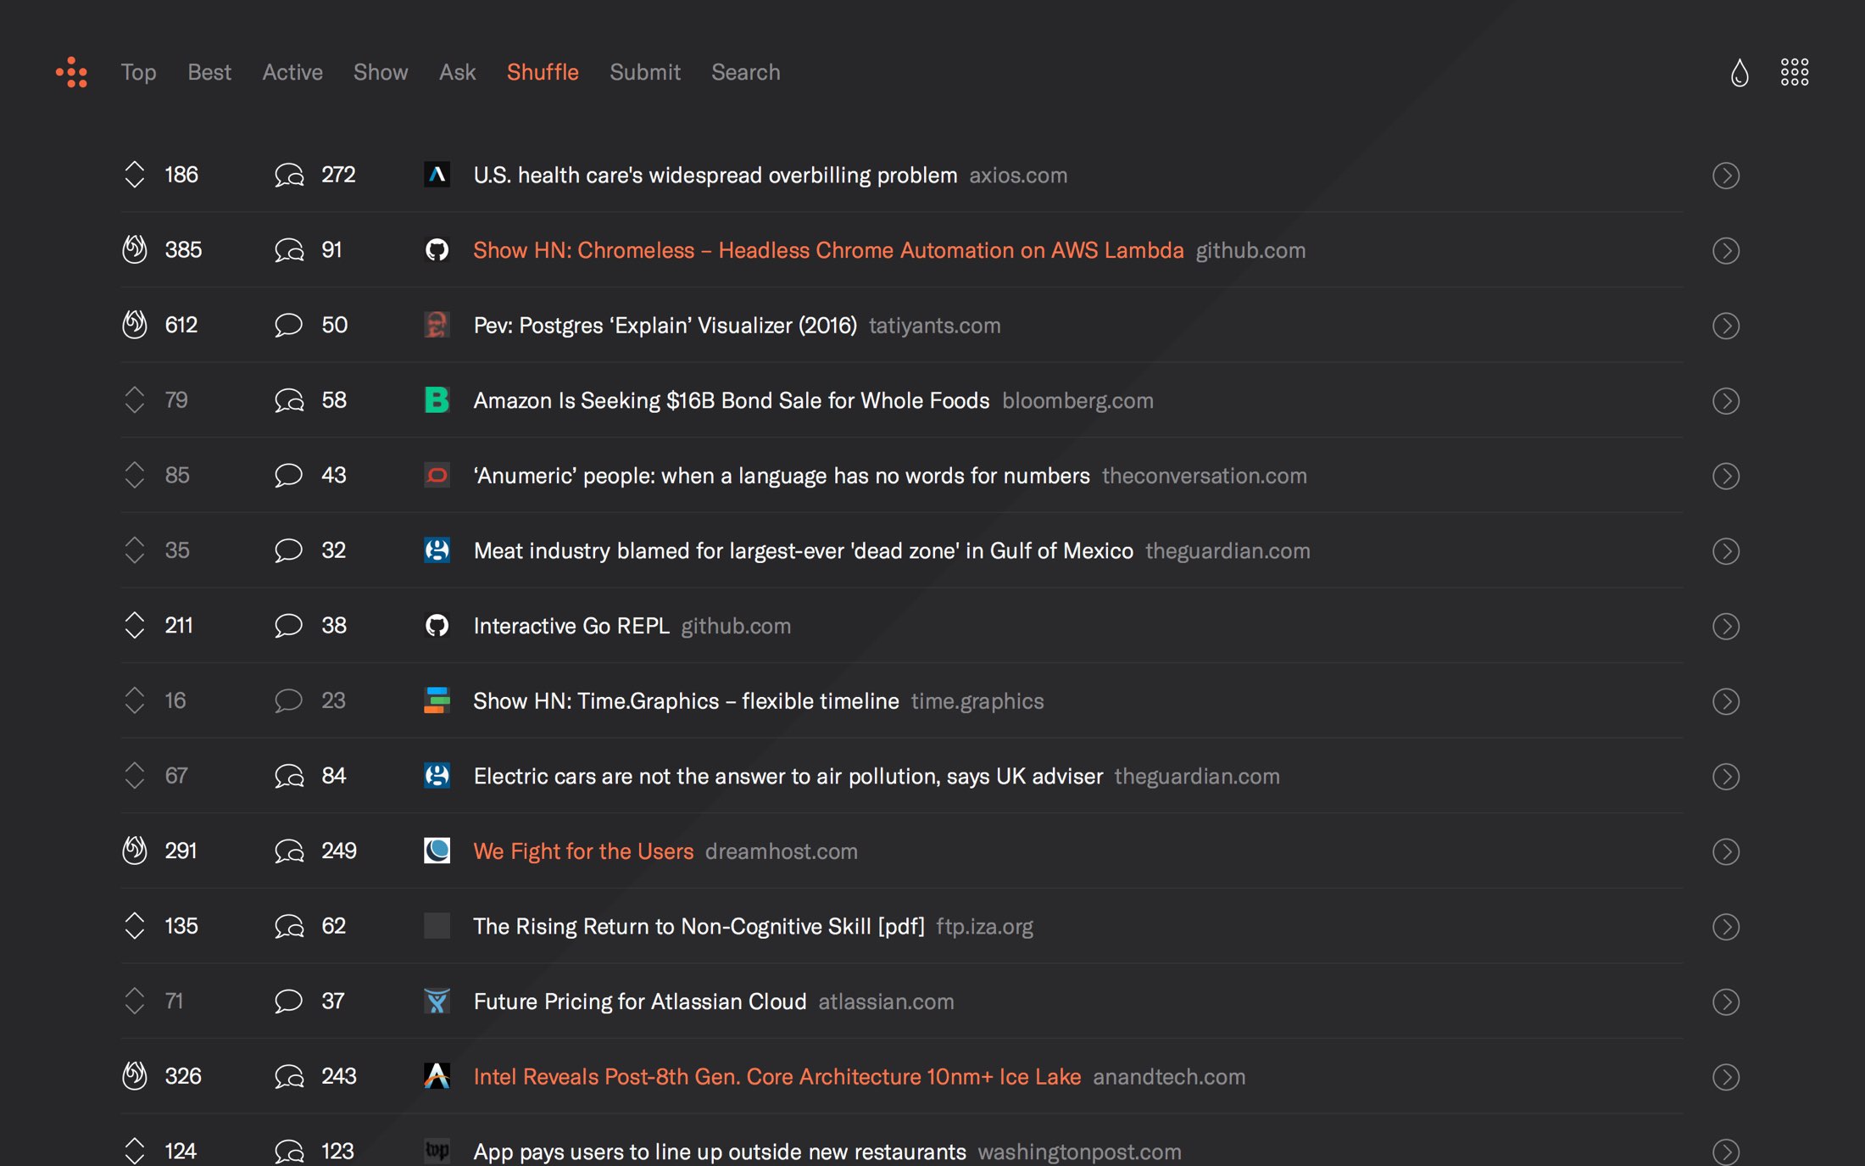Expand arrow for Intel Ice Lake story

point(1725,1077)
